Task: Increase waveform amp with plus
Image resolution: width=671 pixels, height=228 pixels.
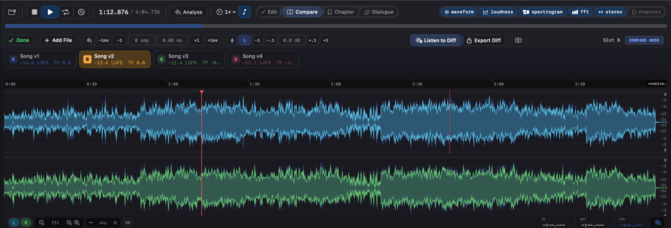Action: click(x=115, y=223)
